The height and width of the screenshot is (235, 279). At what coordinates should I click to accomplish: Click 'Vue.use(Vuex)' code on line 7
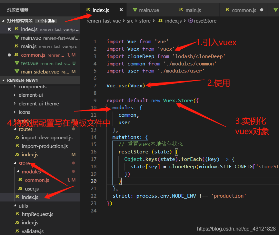tap(126, 86)
